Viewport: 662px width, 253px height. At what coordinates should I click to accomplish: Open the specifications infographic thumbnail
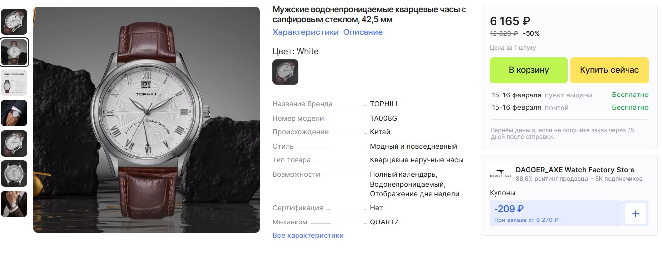pyautogui.click(x=14, y=82)
